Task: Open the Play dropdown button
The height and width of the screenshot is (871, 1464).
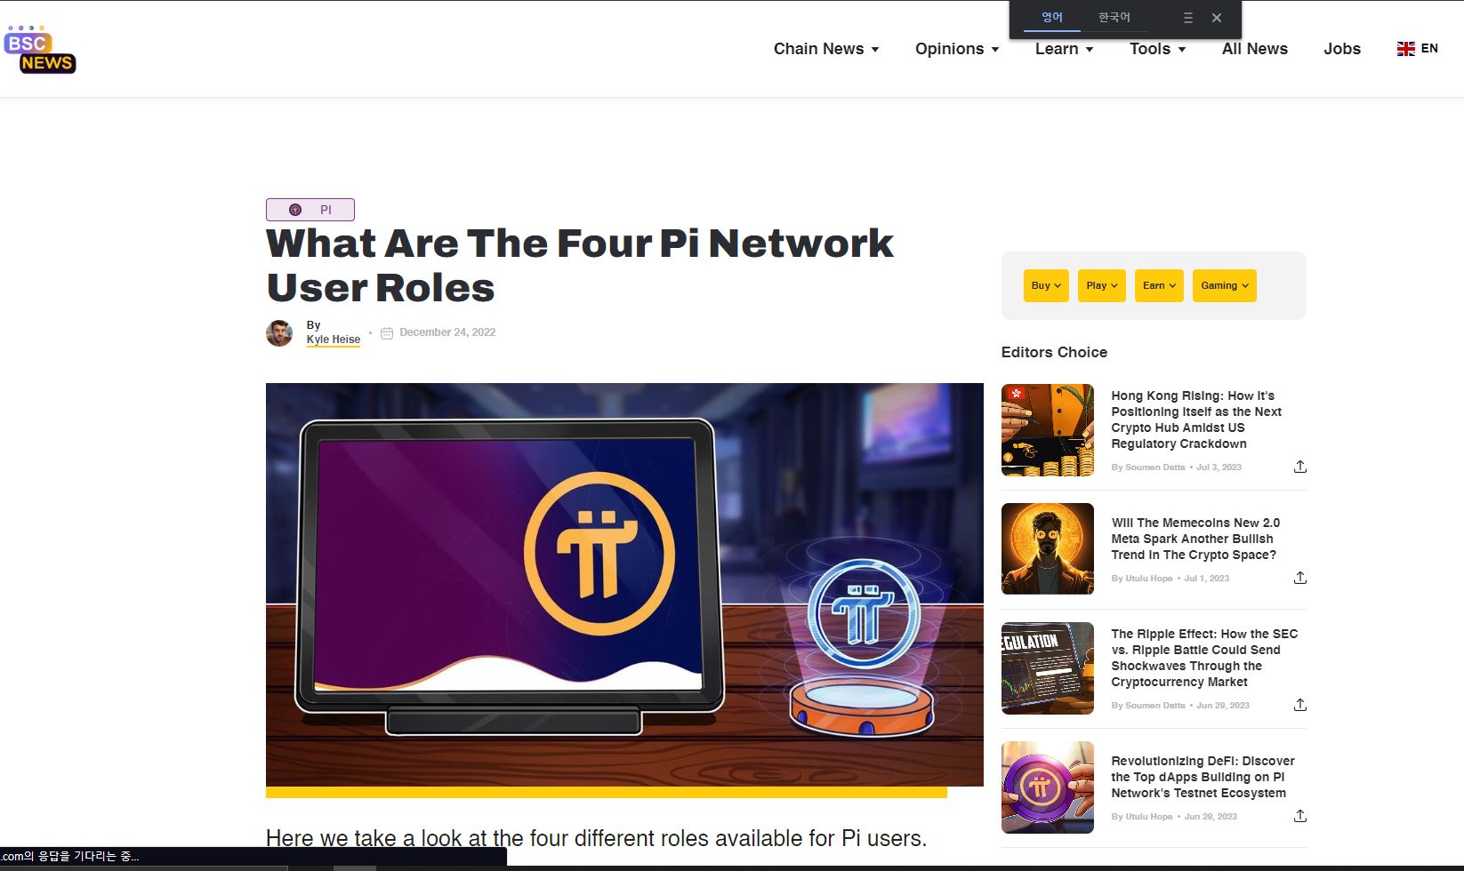Action: tap(1102, 285)
